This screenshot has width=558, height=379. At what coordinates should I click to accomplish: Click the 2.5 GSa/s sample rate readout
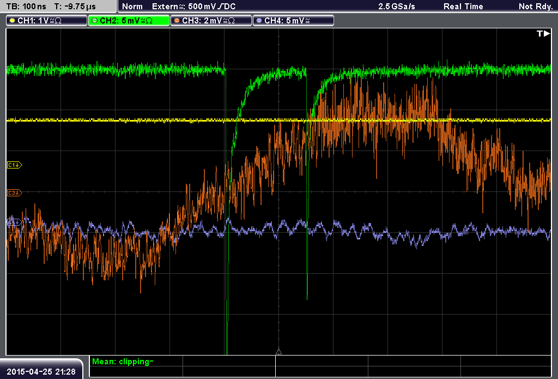[397, 7]
